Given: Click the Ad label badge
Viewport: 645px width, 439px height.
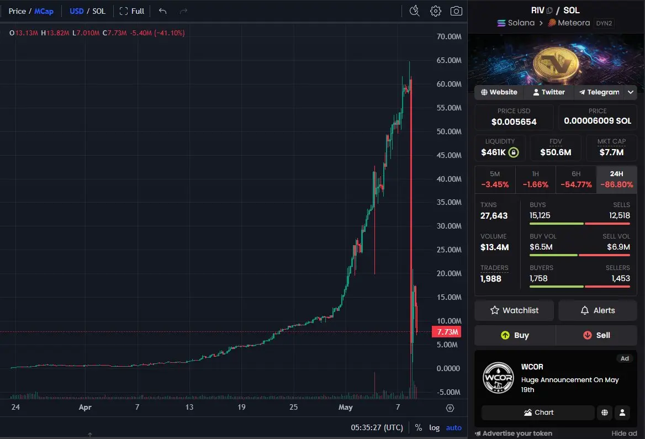Looking at the screenshot, I should pyautogui.click(x=625, y=358).
